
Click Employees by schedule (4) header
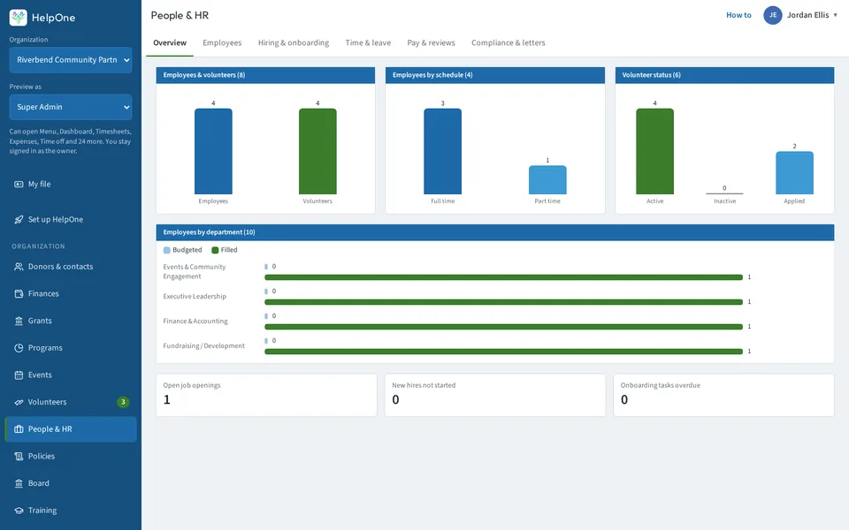pyautogui.click(x=495, y=75)
